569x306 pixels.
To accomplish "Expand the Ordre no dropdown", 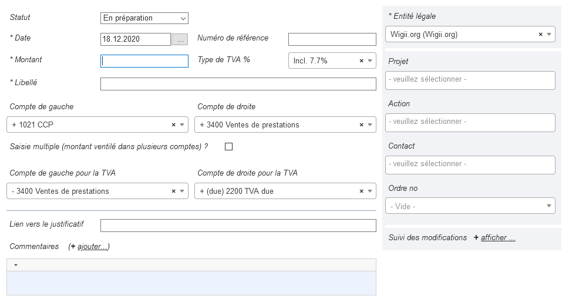I will click(x=548, y=206).
